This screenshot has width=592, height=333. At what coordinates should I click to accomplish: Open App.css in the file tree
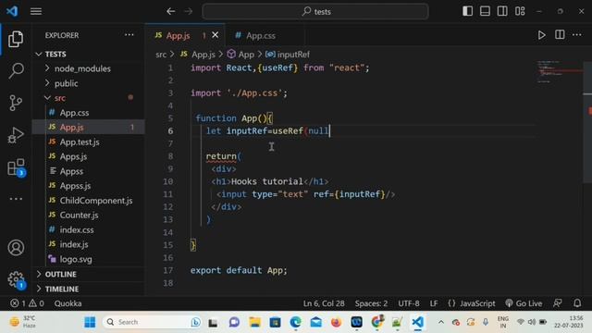(x=89, y=113)
